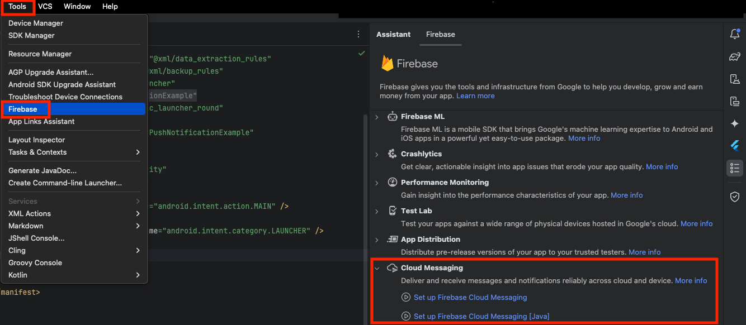Click the shield icon in sidebar

point(735,197)
